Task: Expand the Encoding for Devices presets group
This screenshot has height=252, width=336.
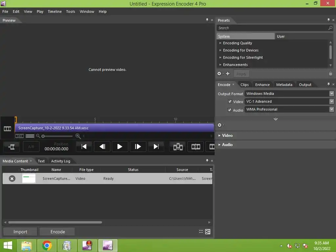Action: click(220, 50)
